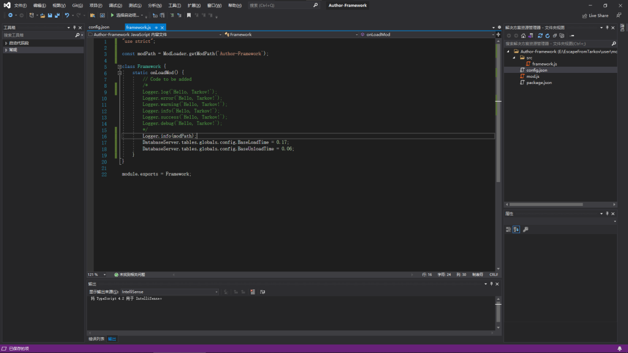This screenshot has height=353, width=628.
Task: Click the Alphabetical sort icon in Properties
Action: (x=516, y=229)
